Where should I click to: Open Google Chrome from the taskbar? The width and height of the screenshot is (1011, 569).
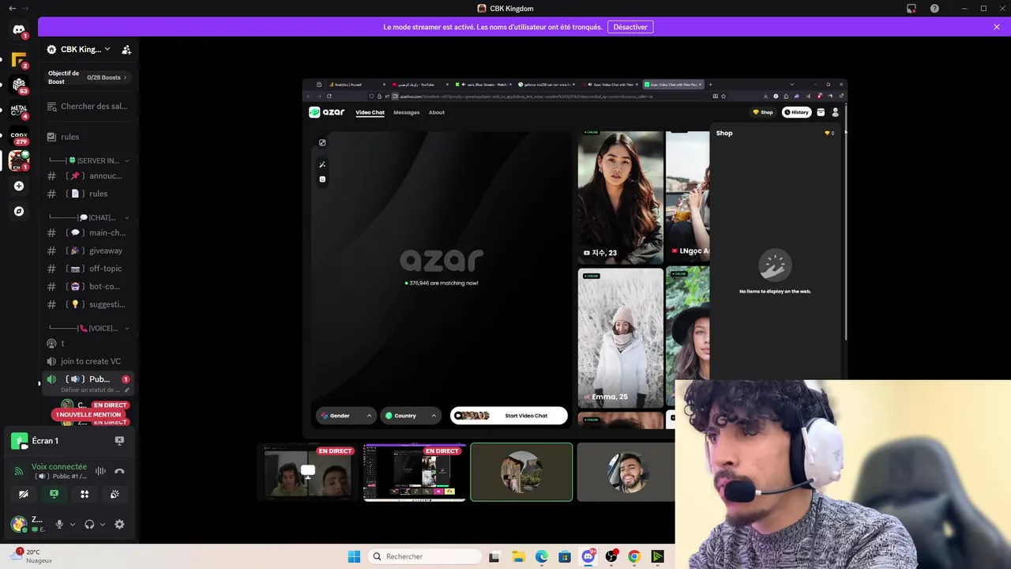coord(633,556)
